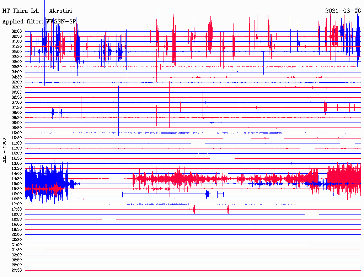Image resolution: width=364 pixels, height=277 pixels.
Task: Select the 00:00 time label
Action: 17,31
